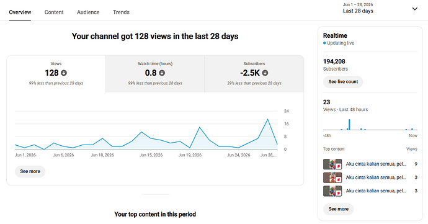Open the Trends tab

(121, 12)
